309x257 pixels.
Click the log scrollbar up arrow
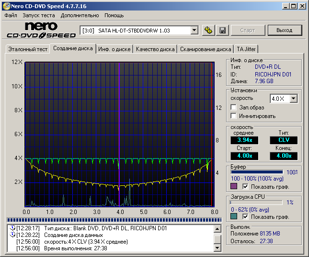[217, 228]
